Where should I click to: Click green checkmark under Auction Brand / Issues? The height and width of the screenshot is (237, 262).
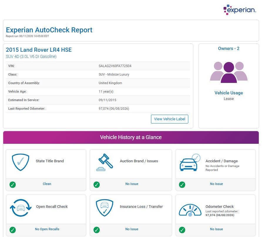pyautogui.click(x=97, y=185)
